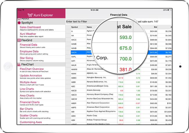Screen dimensions: 189x133
Task: Select the AAON symbol cell
Action: (79, 53)
